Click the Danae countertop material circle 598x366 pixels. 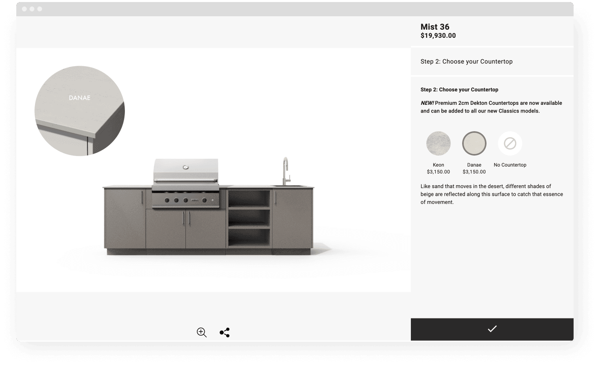pyautogui.click(x=474, y=143)
